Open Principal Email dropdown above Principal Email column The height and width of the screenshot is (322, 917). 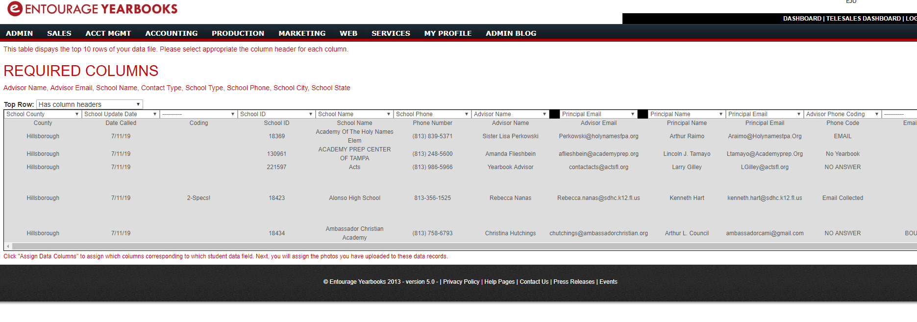pyautogui.click(x=765, y=114)
